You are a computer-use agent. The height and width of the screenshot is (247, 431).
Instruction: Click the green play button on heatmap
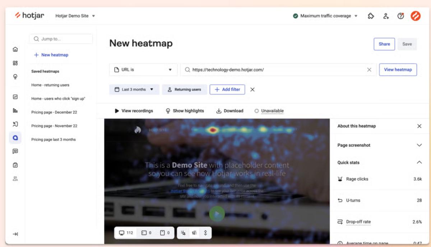click(217, 213)
